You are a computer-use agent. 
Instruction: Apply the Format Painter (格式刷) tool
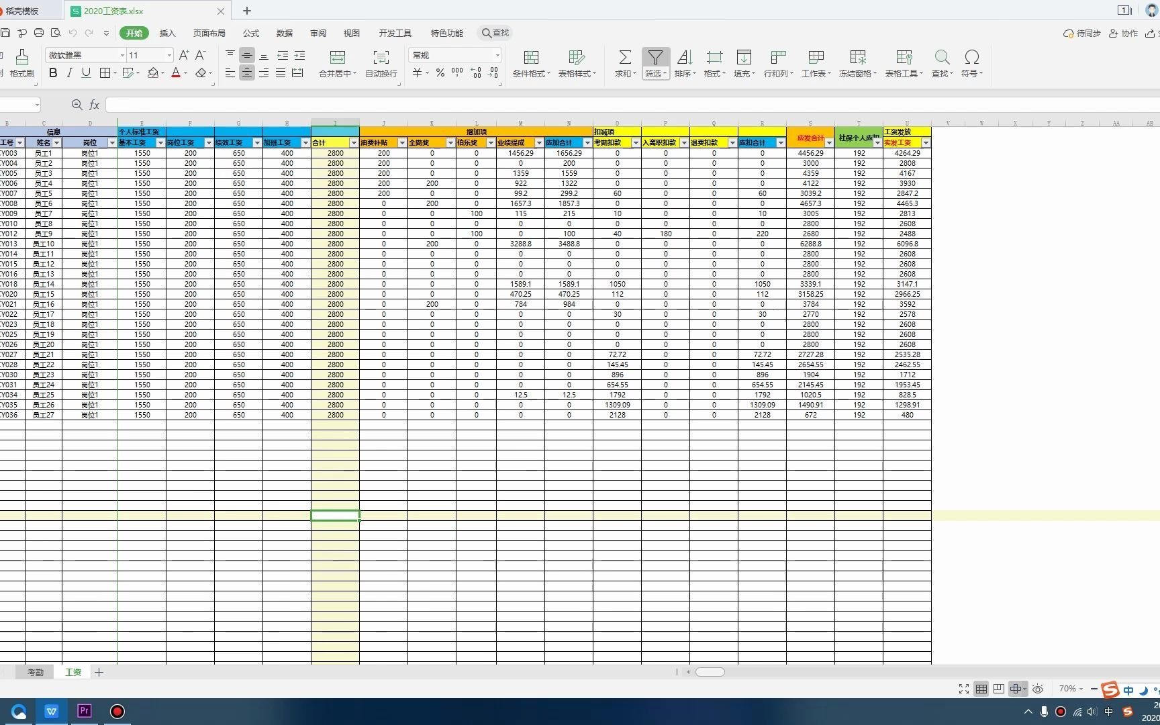pyautogui.click(x=21, y=64)
